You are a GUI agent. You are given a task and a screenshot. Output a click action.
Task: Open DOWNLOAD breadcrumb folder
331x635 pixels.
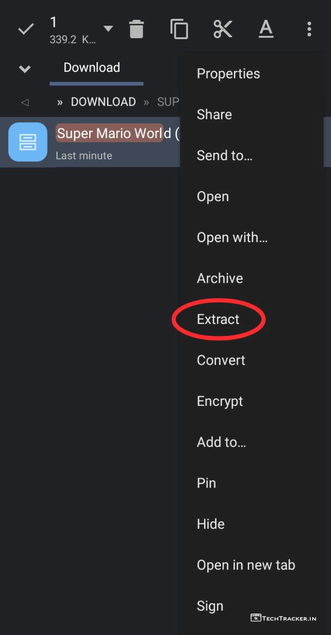click(103, 102)
